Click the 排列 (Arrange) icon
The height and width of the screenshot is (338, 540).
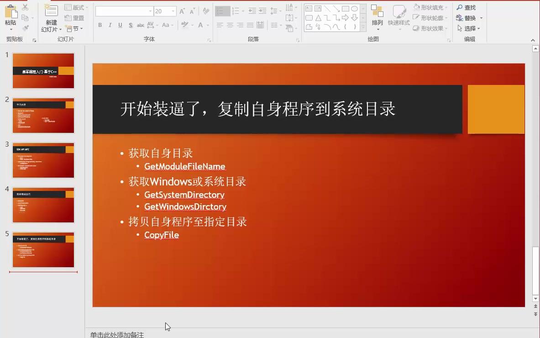pyautogui.click(x=377, y=15)
